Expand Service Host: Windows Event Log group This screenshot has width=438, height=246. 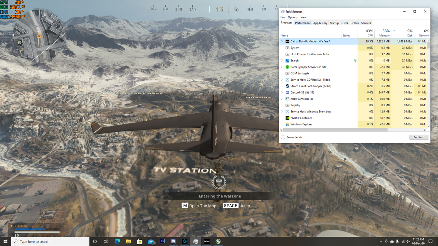[x=282, y=111]
